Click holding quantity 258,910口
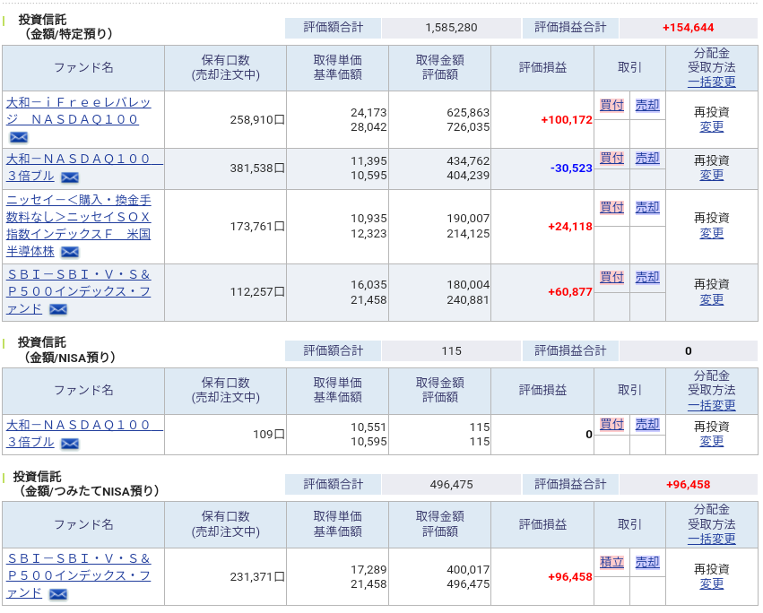 click(x=257, y=120)
